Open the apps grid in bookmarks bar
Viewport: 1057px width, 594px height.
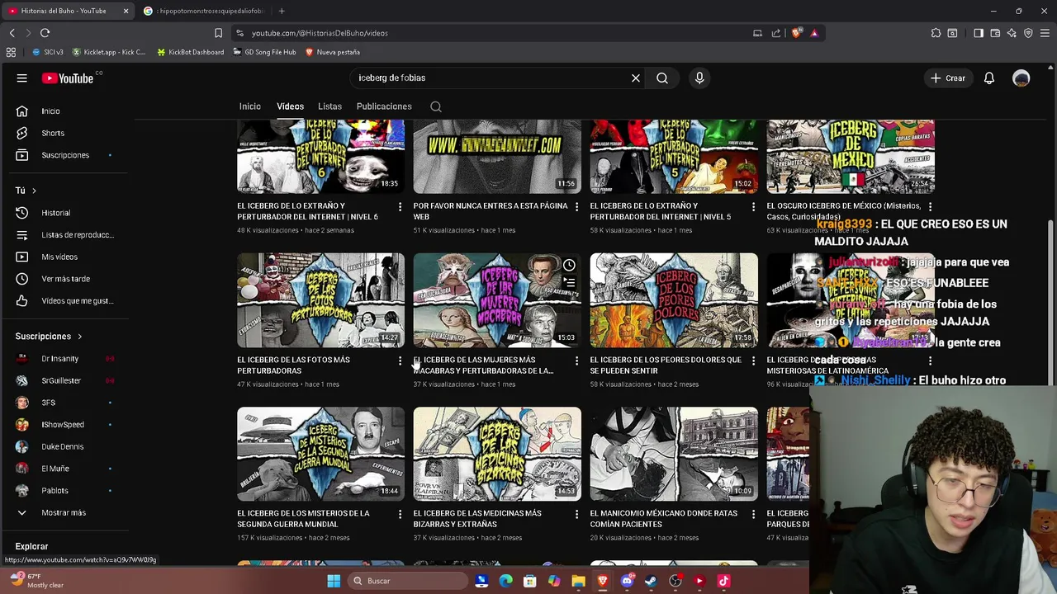11,52
